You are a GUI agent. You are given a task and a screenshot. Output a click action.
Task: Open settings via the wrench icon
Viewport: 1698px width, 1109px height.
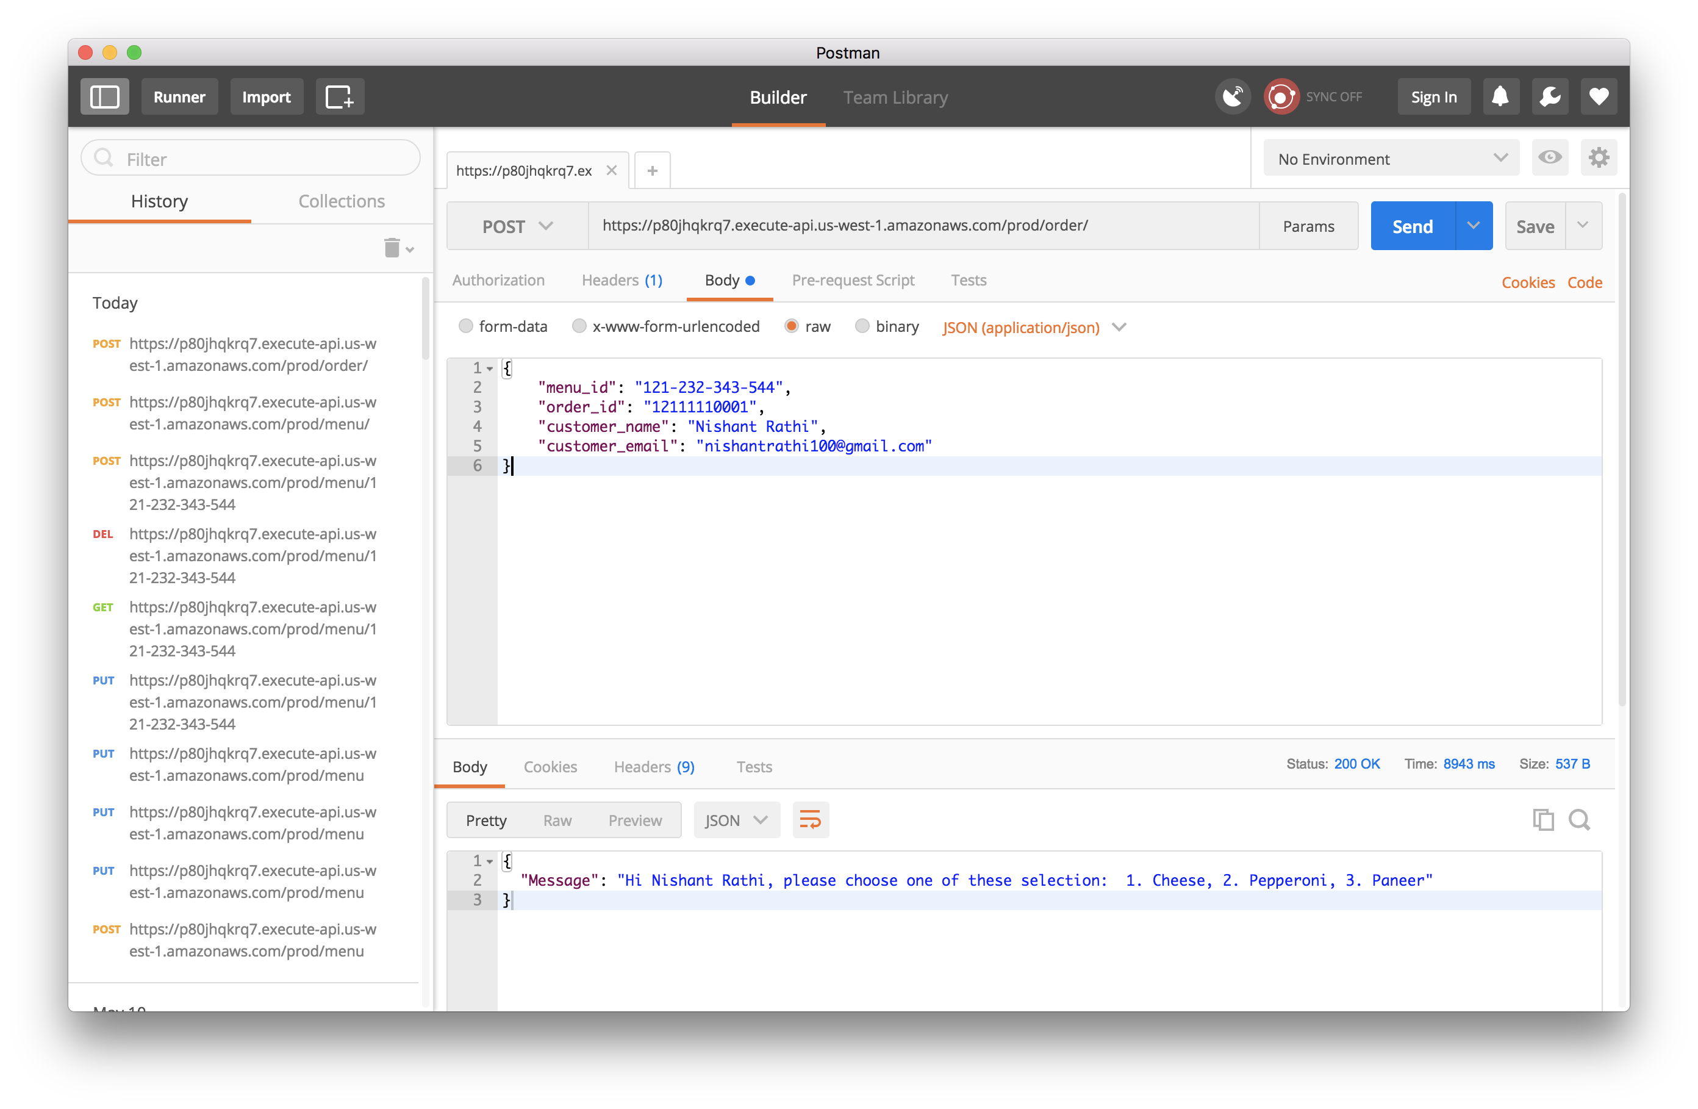1550,96
